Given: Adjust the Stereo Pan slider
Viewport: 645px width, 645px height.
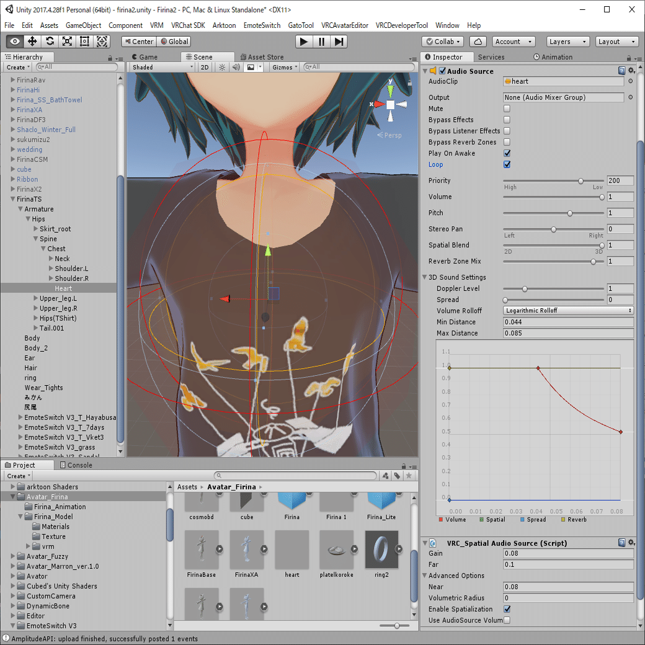Looking at the screenshot, I should coord(553,229).
